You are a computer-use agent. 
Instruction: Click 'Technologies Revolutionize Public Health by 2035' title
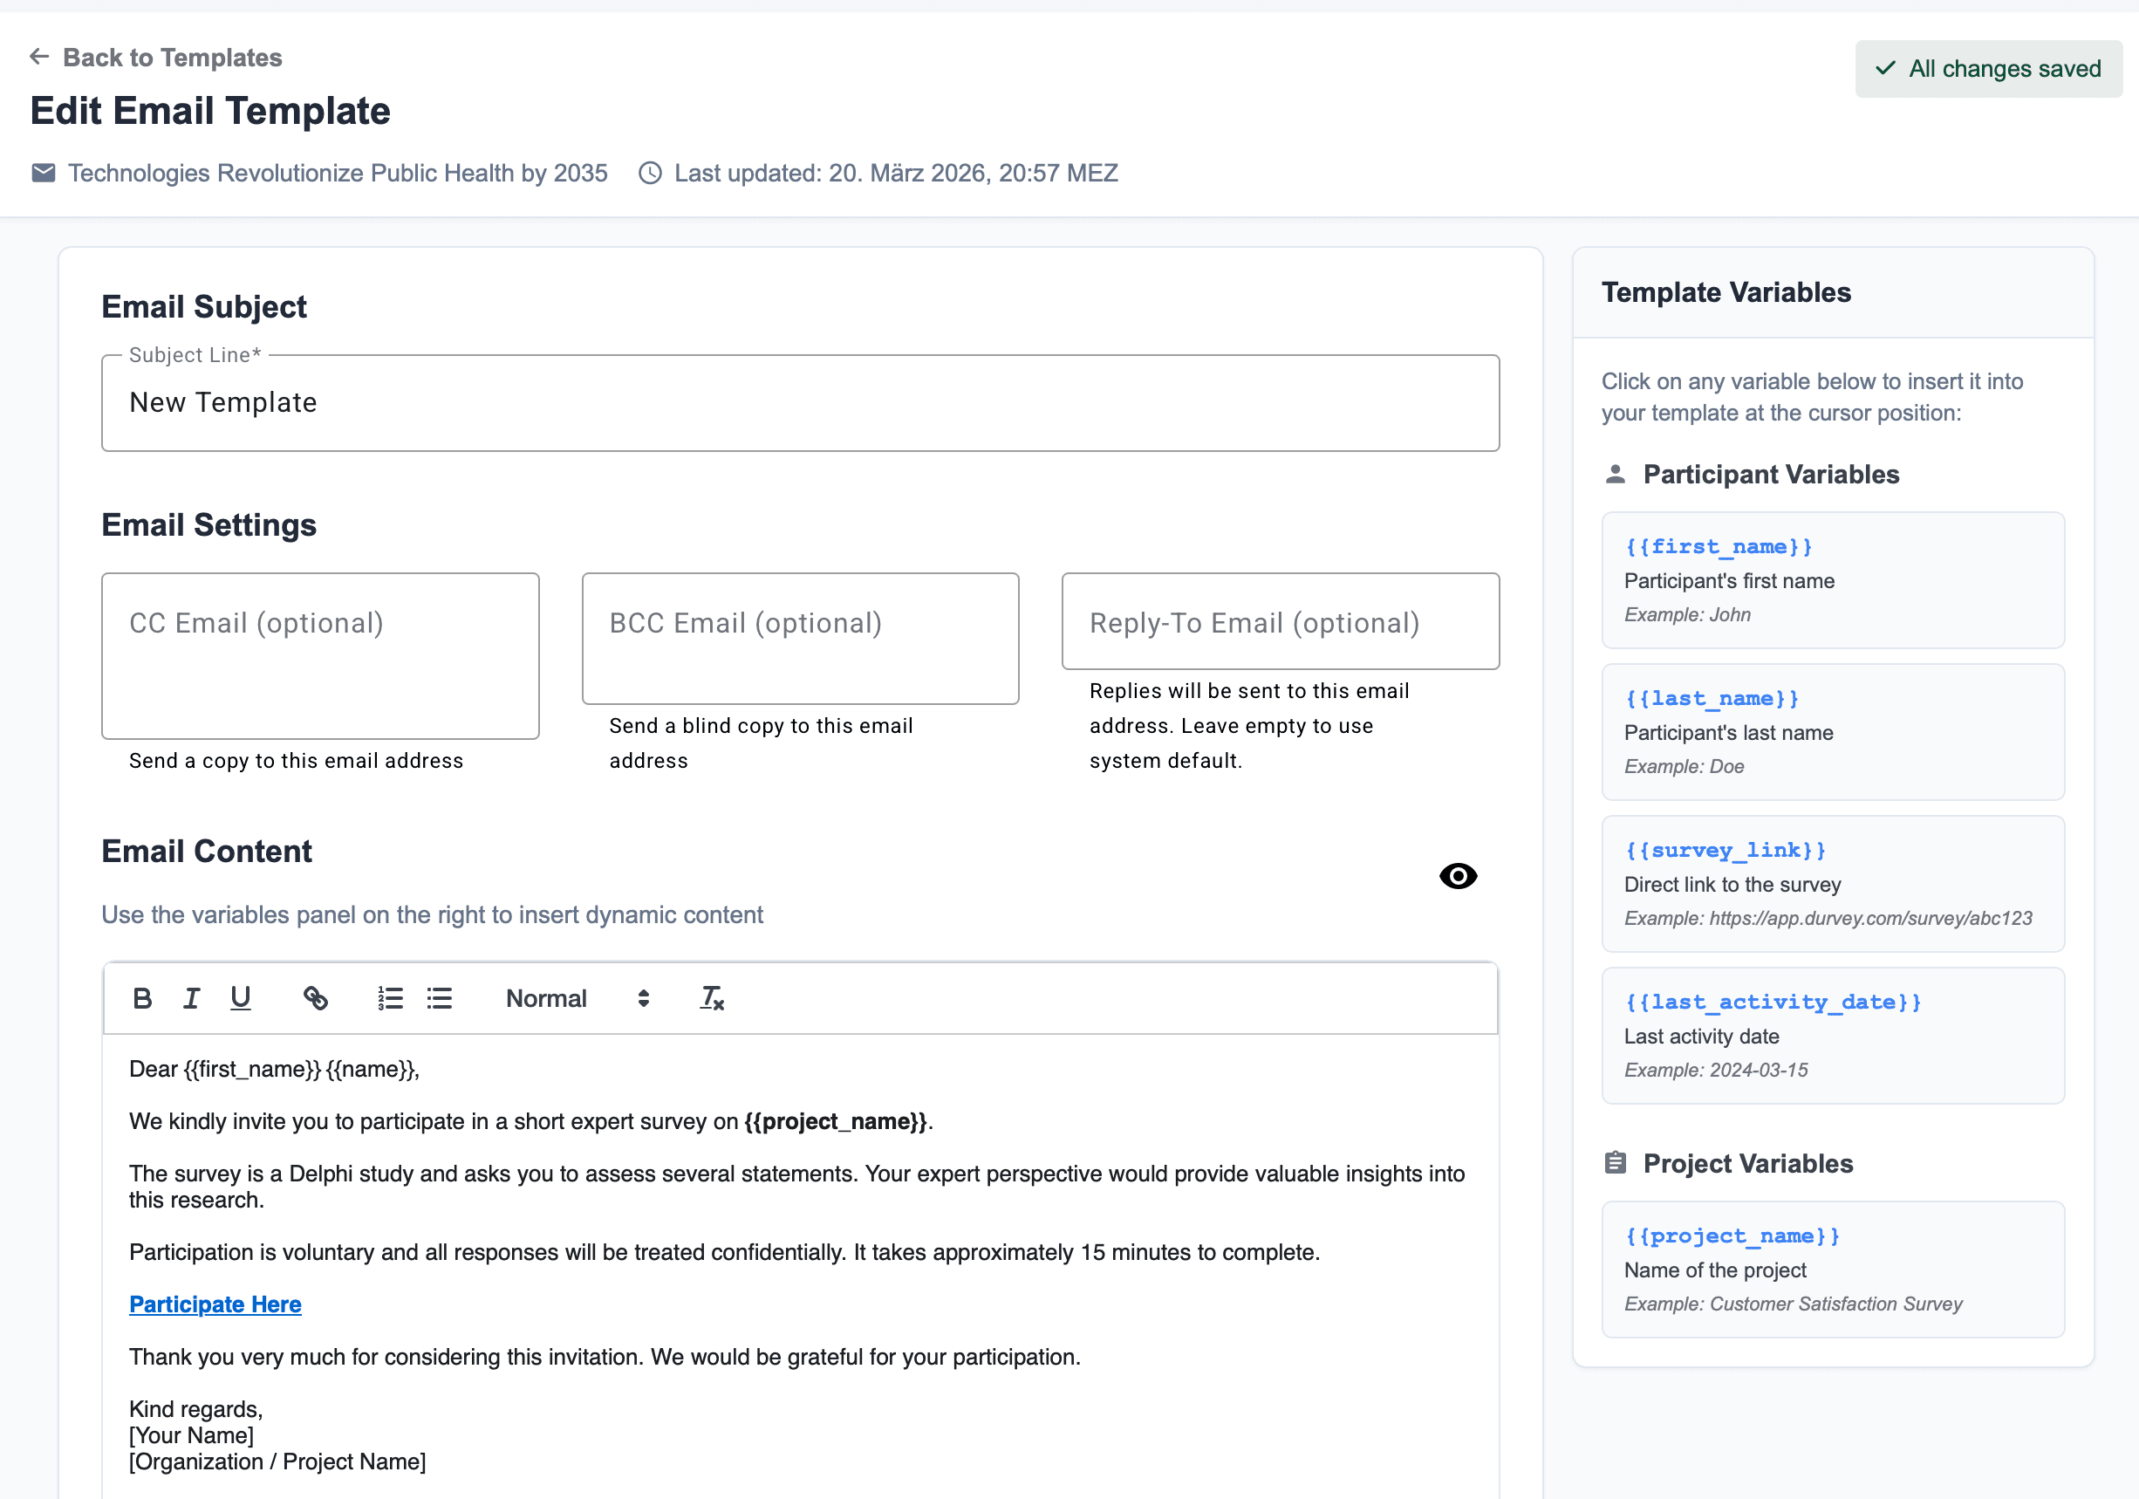coord(338,174)
